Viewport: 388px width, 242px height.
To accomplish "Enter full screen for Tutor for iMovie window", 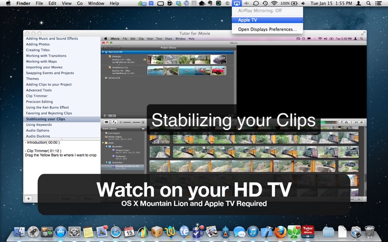I will [x=363, y=33].
